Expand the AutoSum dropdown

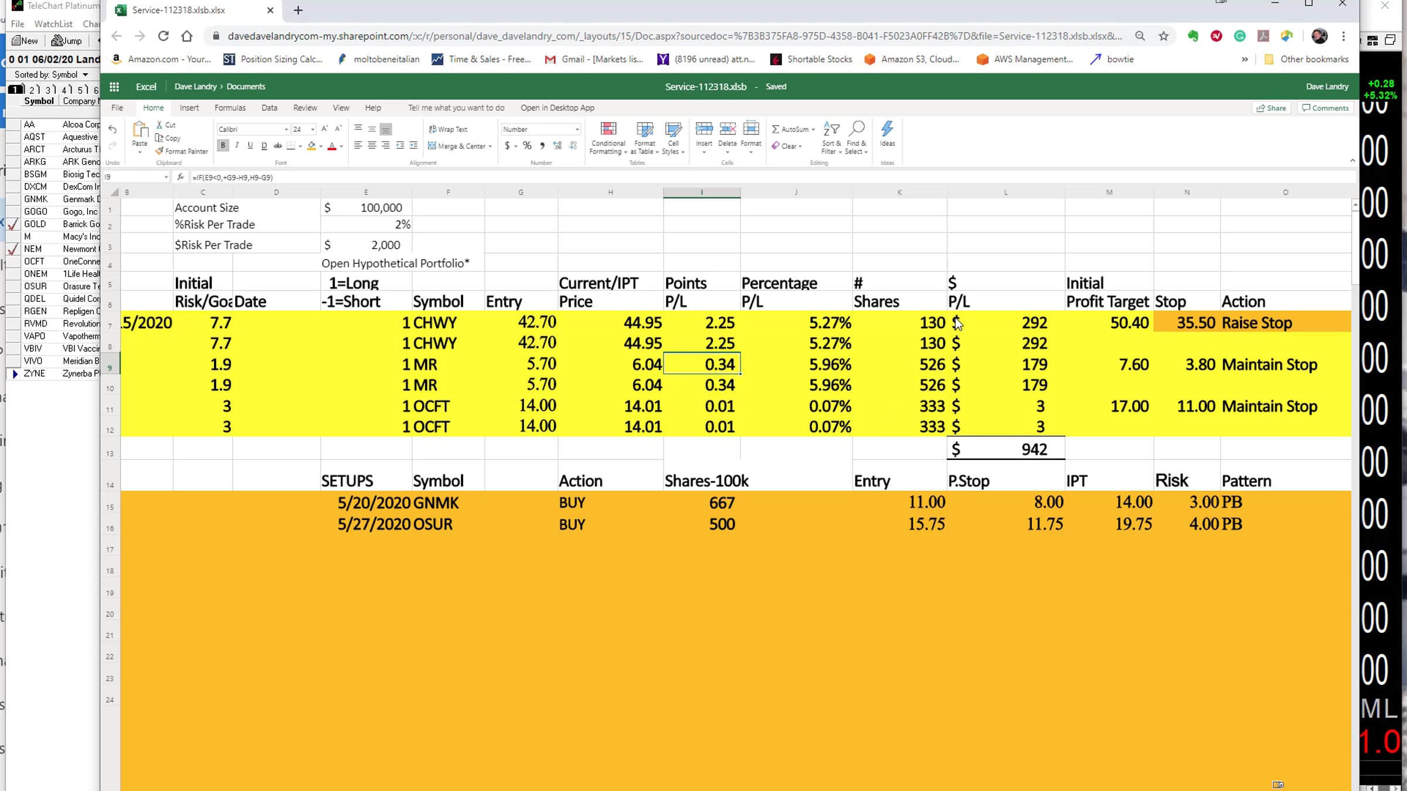click(813, 129)
